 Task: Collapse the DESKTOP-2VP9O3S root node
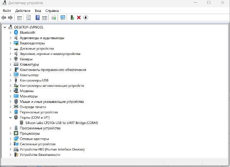5,27
